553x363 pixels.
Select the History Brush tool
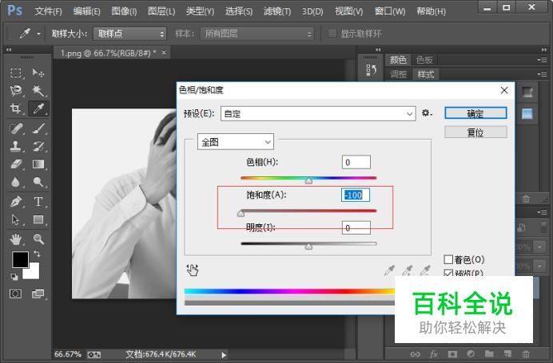(38, 146)
